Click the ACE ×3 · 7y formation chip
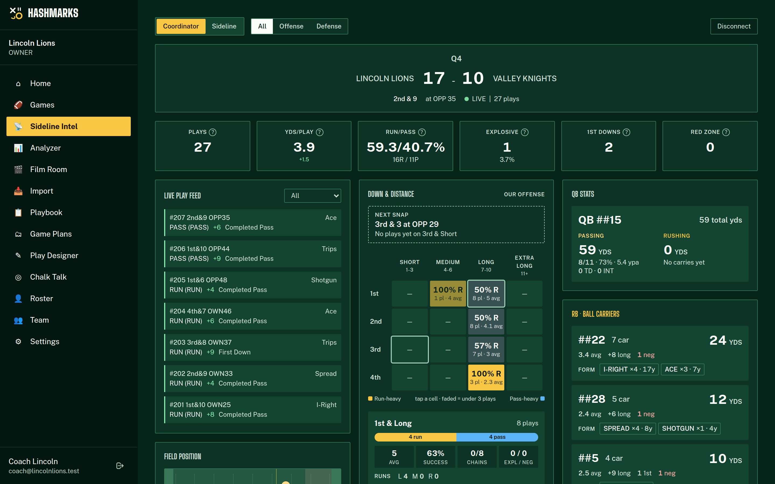The image size is (775, 484). (x=682, y=369)
